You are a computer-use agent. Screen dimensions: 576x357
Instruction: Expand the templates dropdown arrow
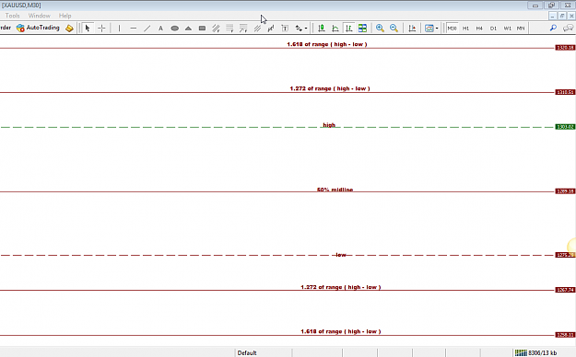click(x=437, y=29)
